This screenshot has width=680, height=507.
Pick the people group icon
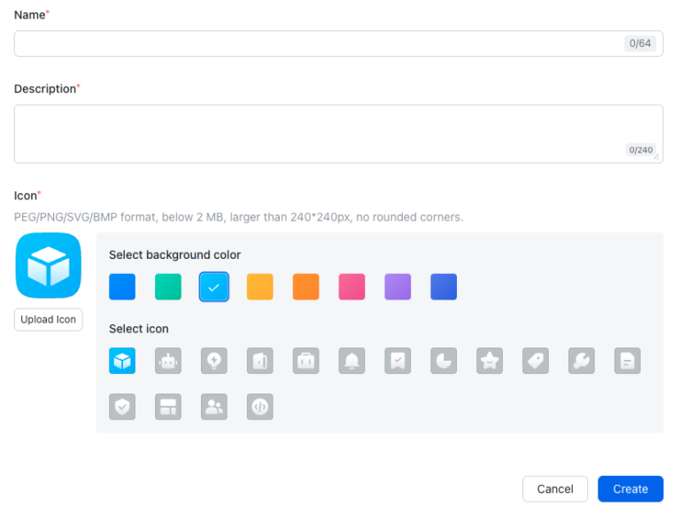(214, 407)
